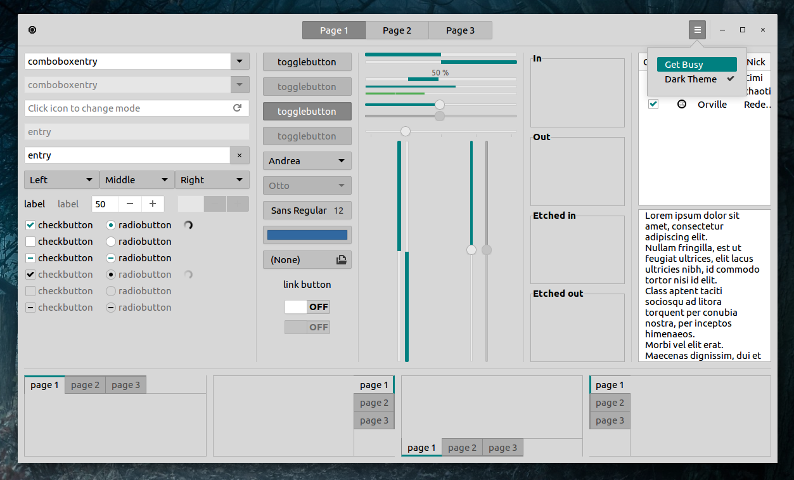This screenshot has width=794, height=480.
Task: Enable the white OFF switch
Action: [x=307, y=306]
